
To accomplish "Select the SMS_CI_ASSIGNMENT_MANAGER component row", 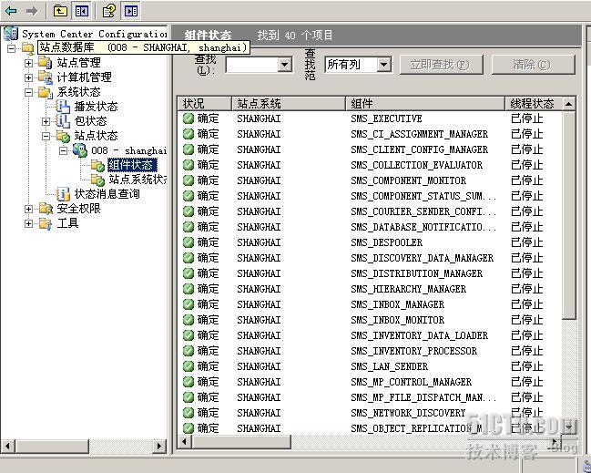I will pyautogui.click(x=370, y=134).
